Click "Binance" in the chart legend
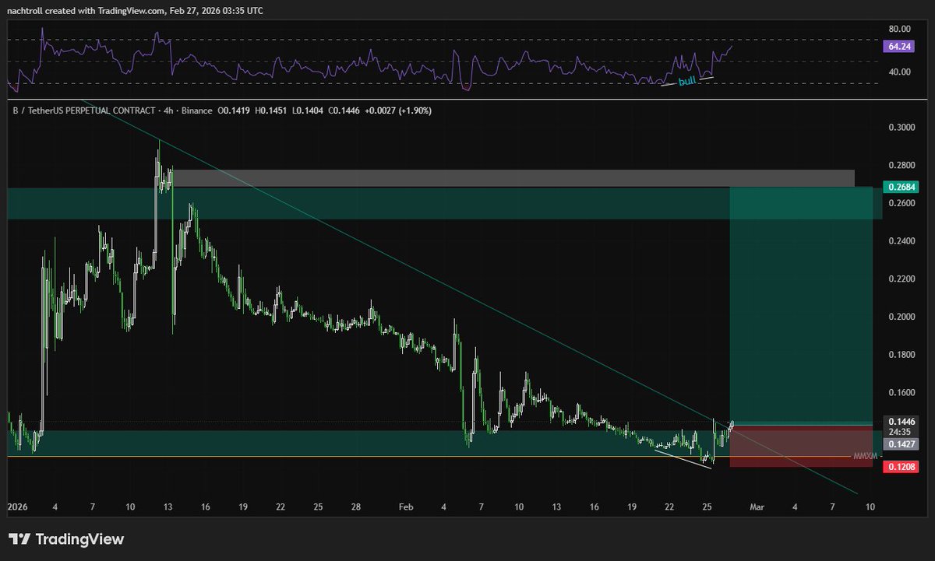Screen dimensions: 935x561 tap(196, 111)
